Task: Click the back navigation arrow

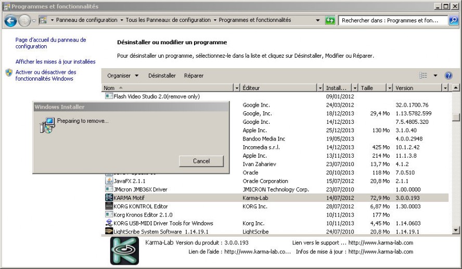Action: (10, 21)
